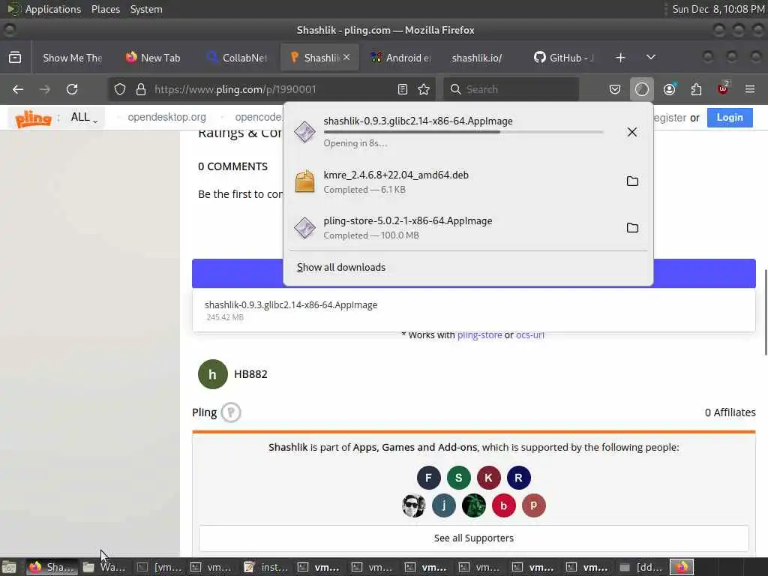Show pling-store AppImage in folder
The image size is (768, 576).
[632, 228]
